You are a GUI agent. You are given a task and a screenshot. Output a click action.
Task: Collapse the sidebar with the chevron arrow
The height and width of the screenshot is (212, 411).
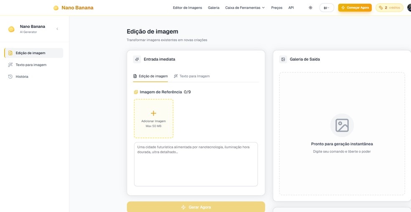57,29
